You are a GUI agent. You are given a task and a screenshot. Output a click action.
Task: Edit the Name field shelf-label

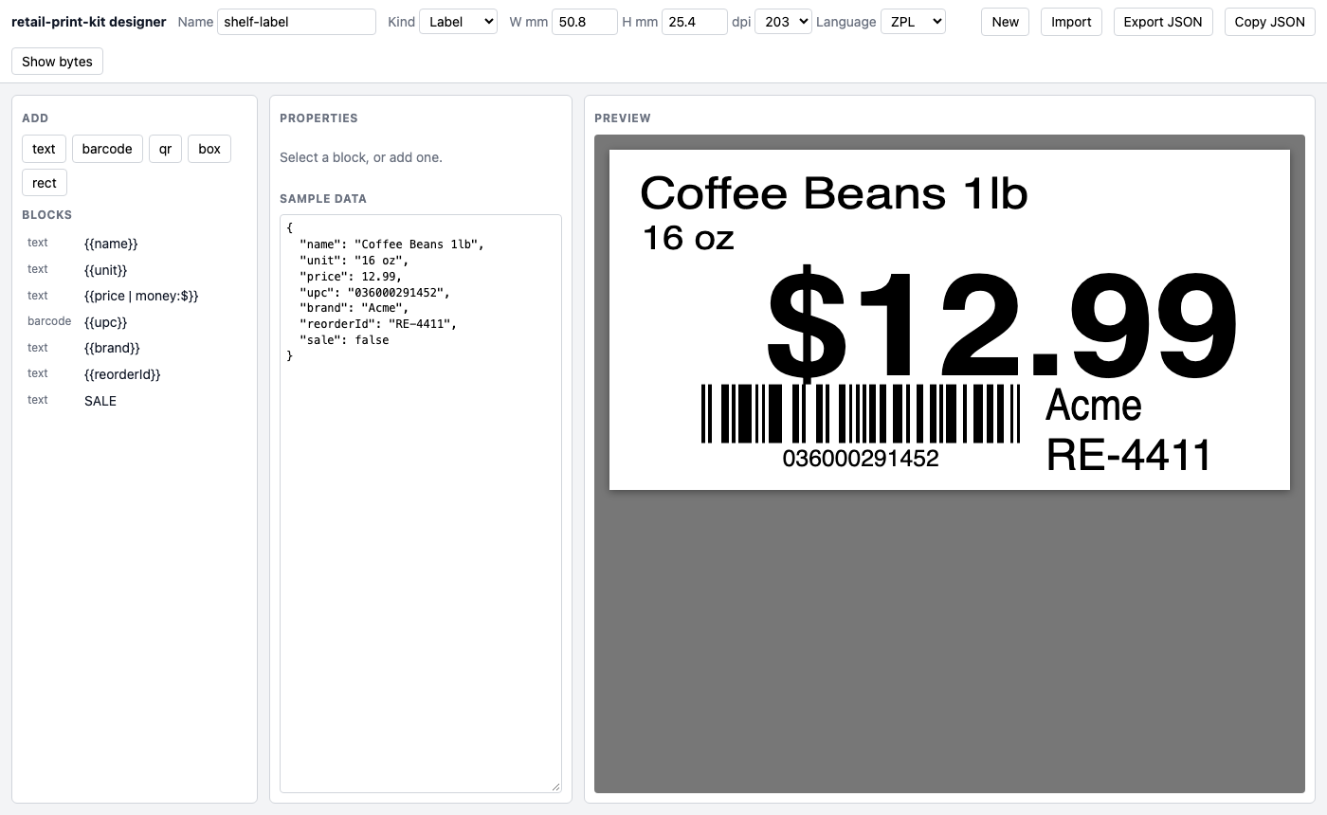click(x=297, y=22)
